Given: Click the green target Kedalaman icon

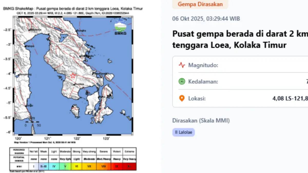Looking at the screenshot, I should tap(182, 82).
